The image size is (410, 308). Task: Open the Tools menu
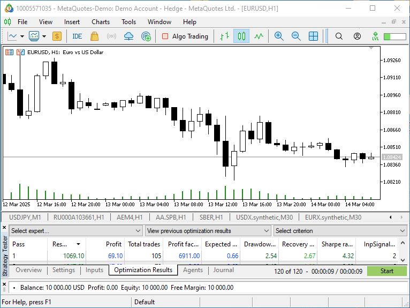pyautogui.click(x=128, y=22)
